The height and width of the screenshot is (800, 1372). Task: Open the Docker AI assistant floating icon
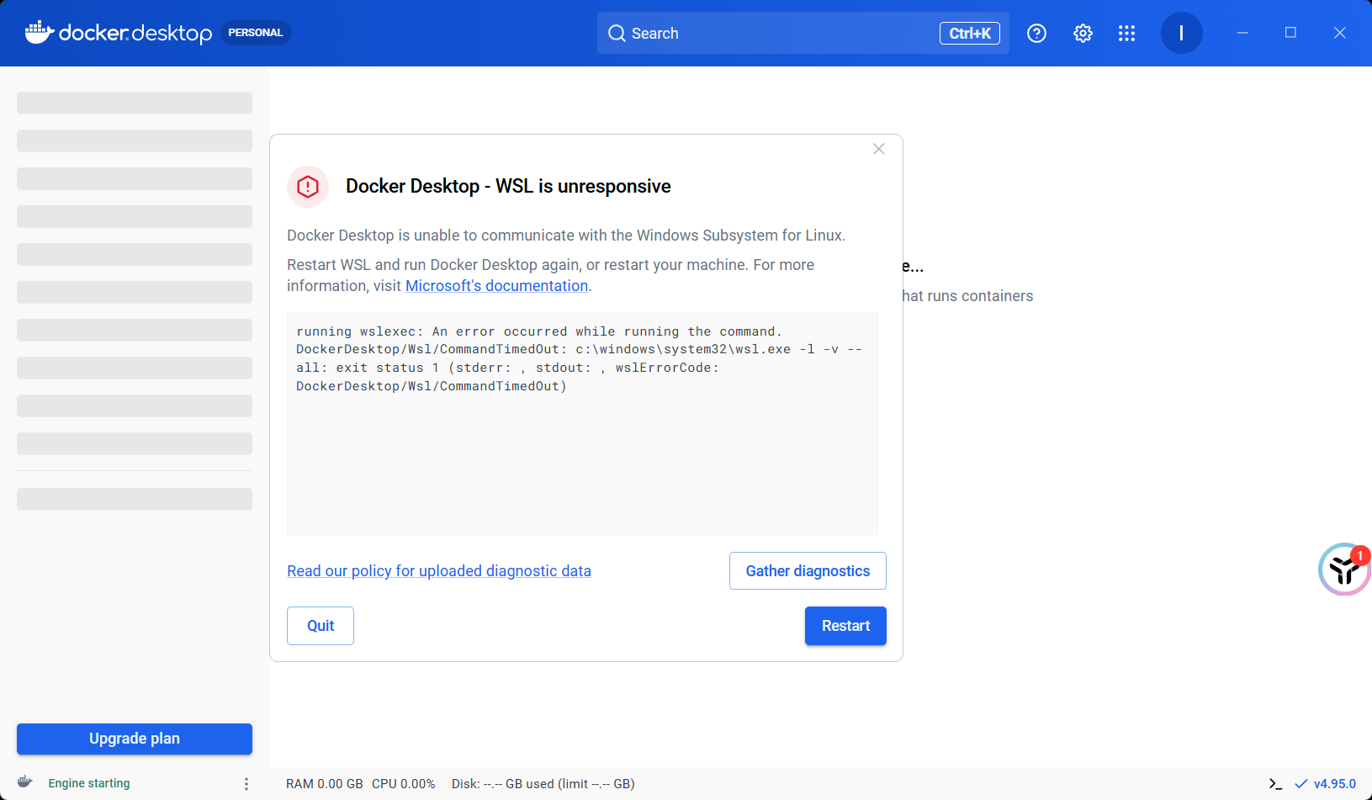(1344, 570)
